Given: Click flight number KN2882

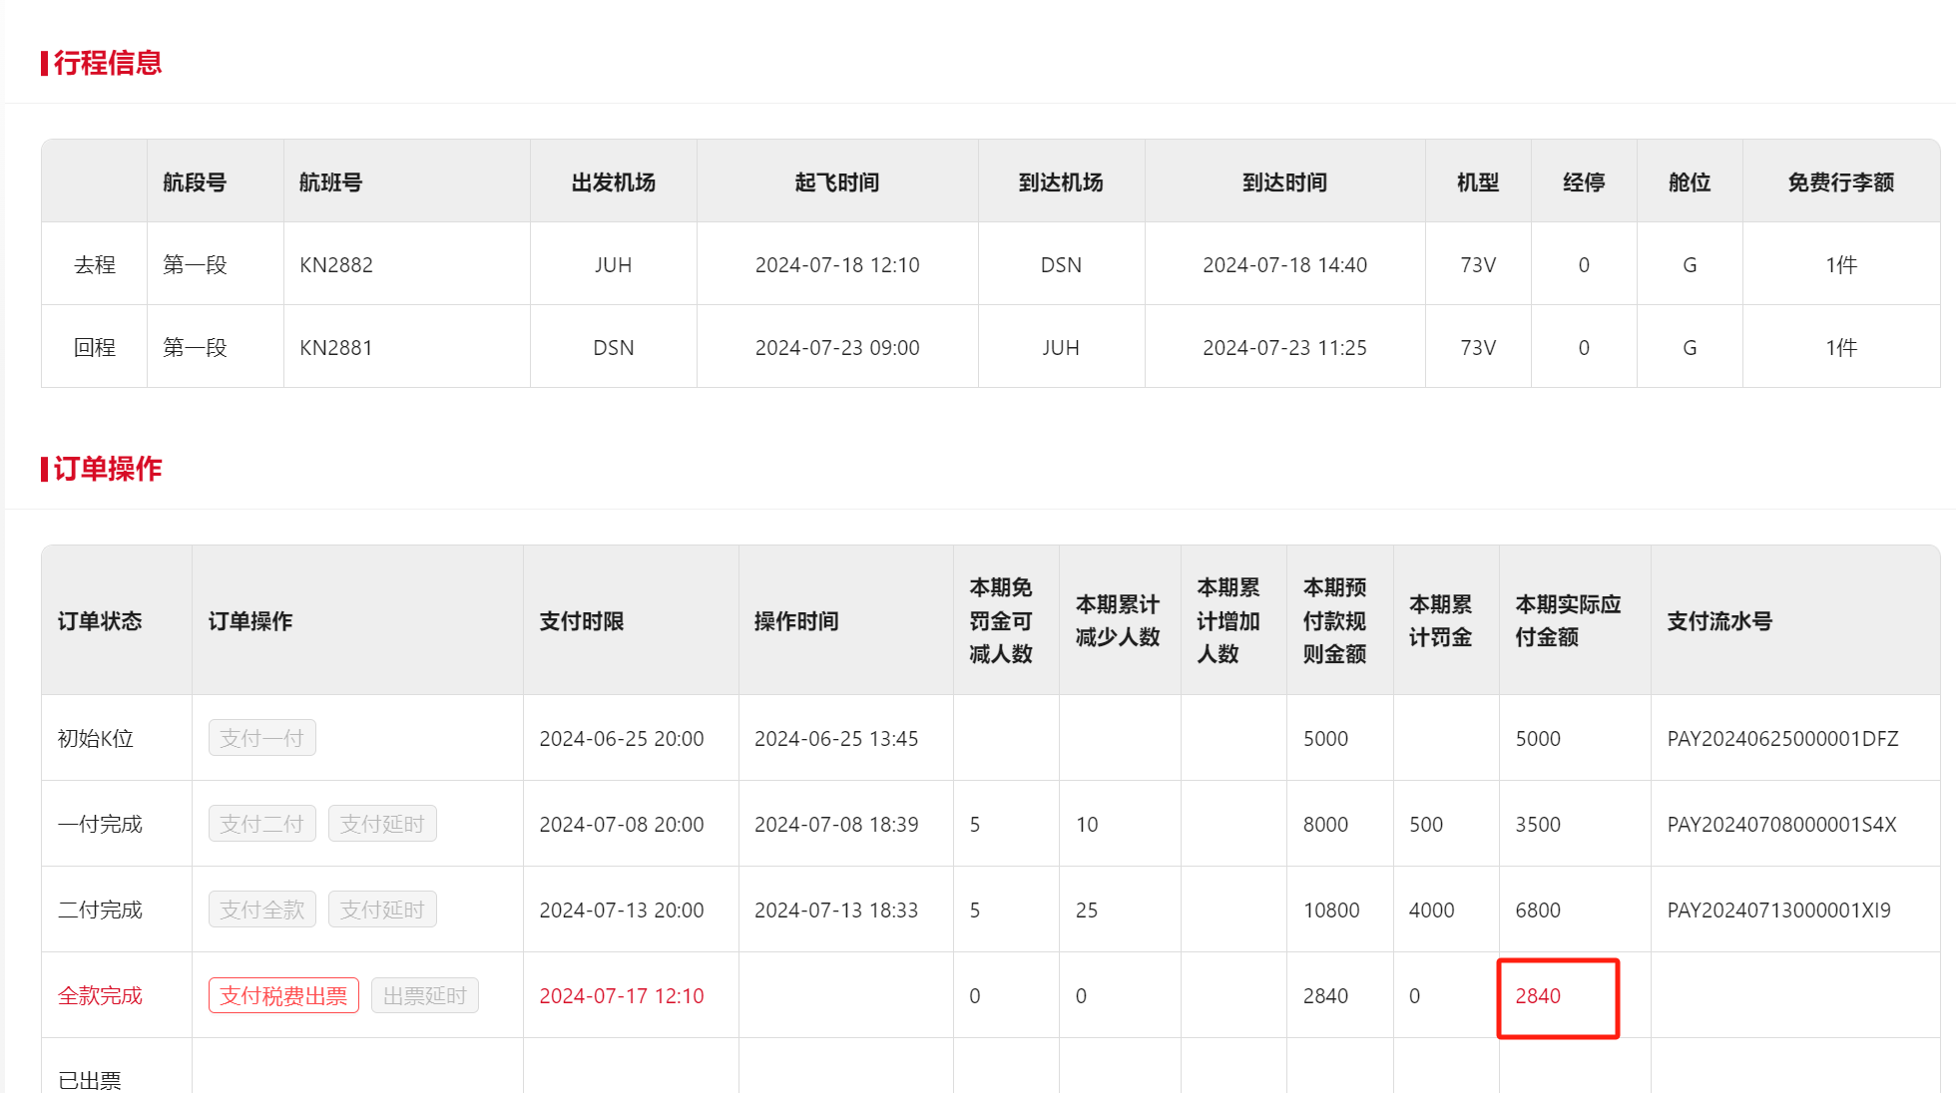Looking at the screenshot, I should tap(336, 265).
